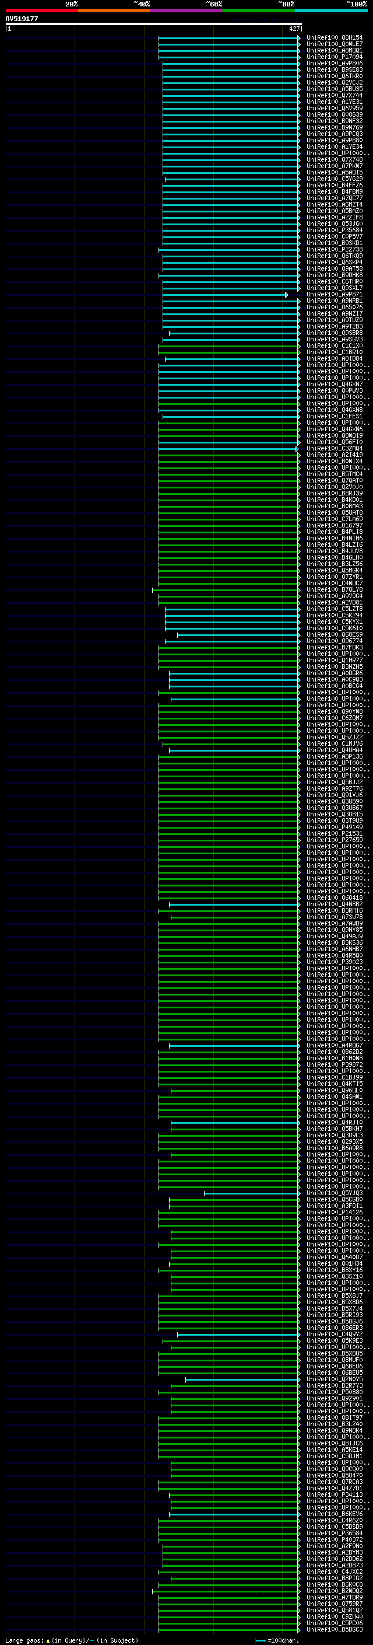The image size is (373, 1645).
Task: Open hit UniRef100_P17094
Action: [334, 57]
